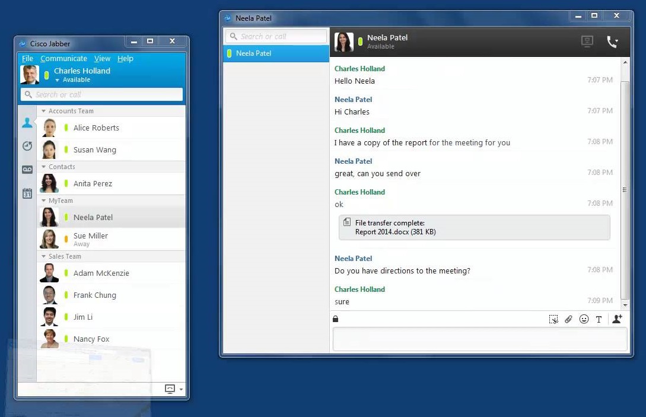
Task: Select contact Susan Wang
Action: coord(112,150)
